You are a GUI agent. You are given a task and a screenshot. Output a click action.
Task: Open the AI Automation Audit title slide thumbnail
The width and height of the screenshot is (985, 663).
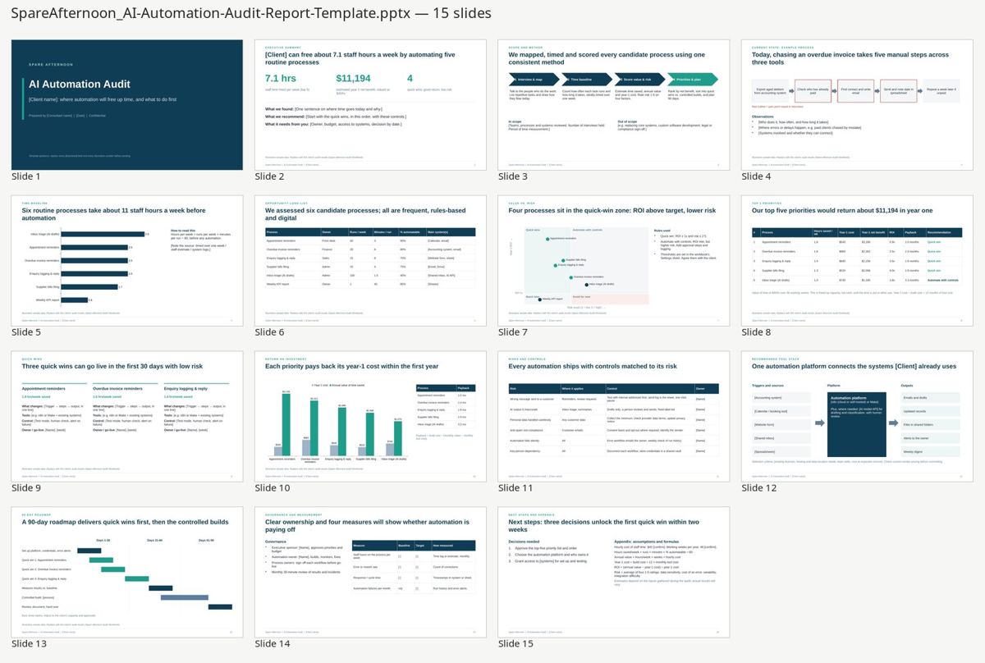(x=127, y=104)
